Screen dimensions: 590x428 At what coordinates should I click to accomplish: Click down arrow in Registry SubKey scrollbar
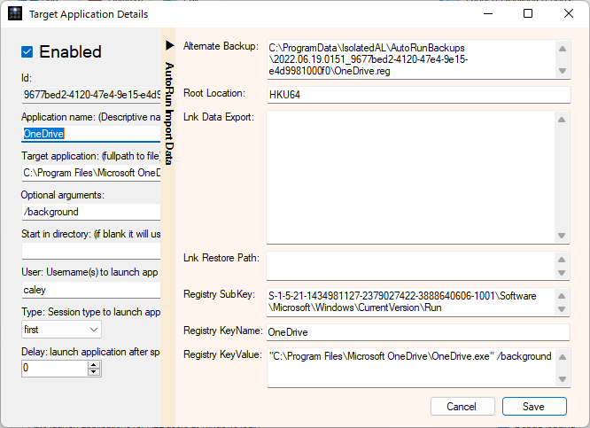pyautogui.click(x=562, y=309)
